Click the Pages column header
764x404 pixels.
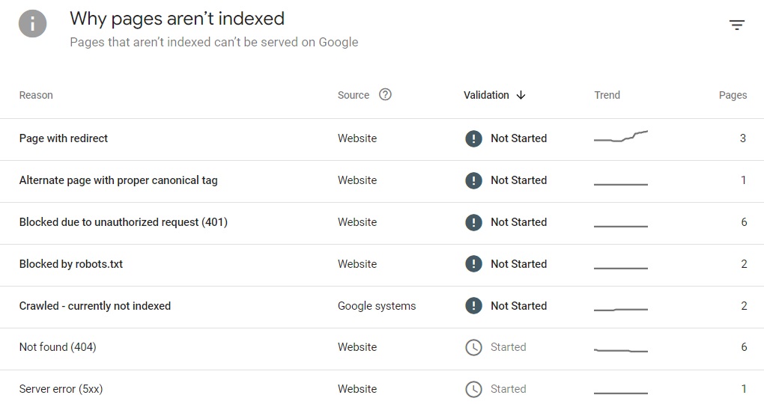[x=733, y=95]
